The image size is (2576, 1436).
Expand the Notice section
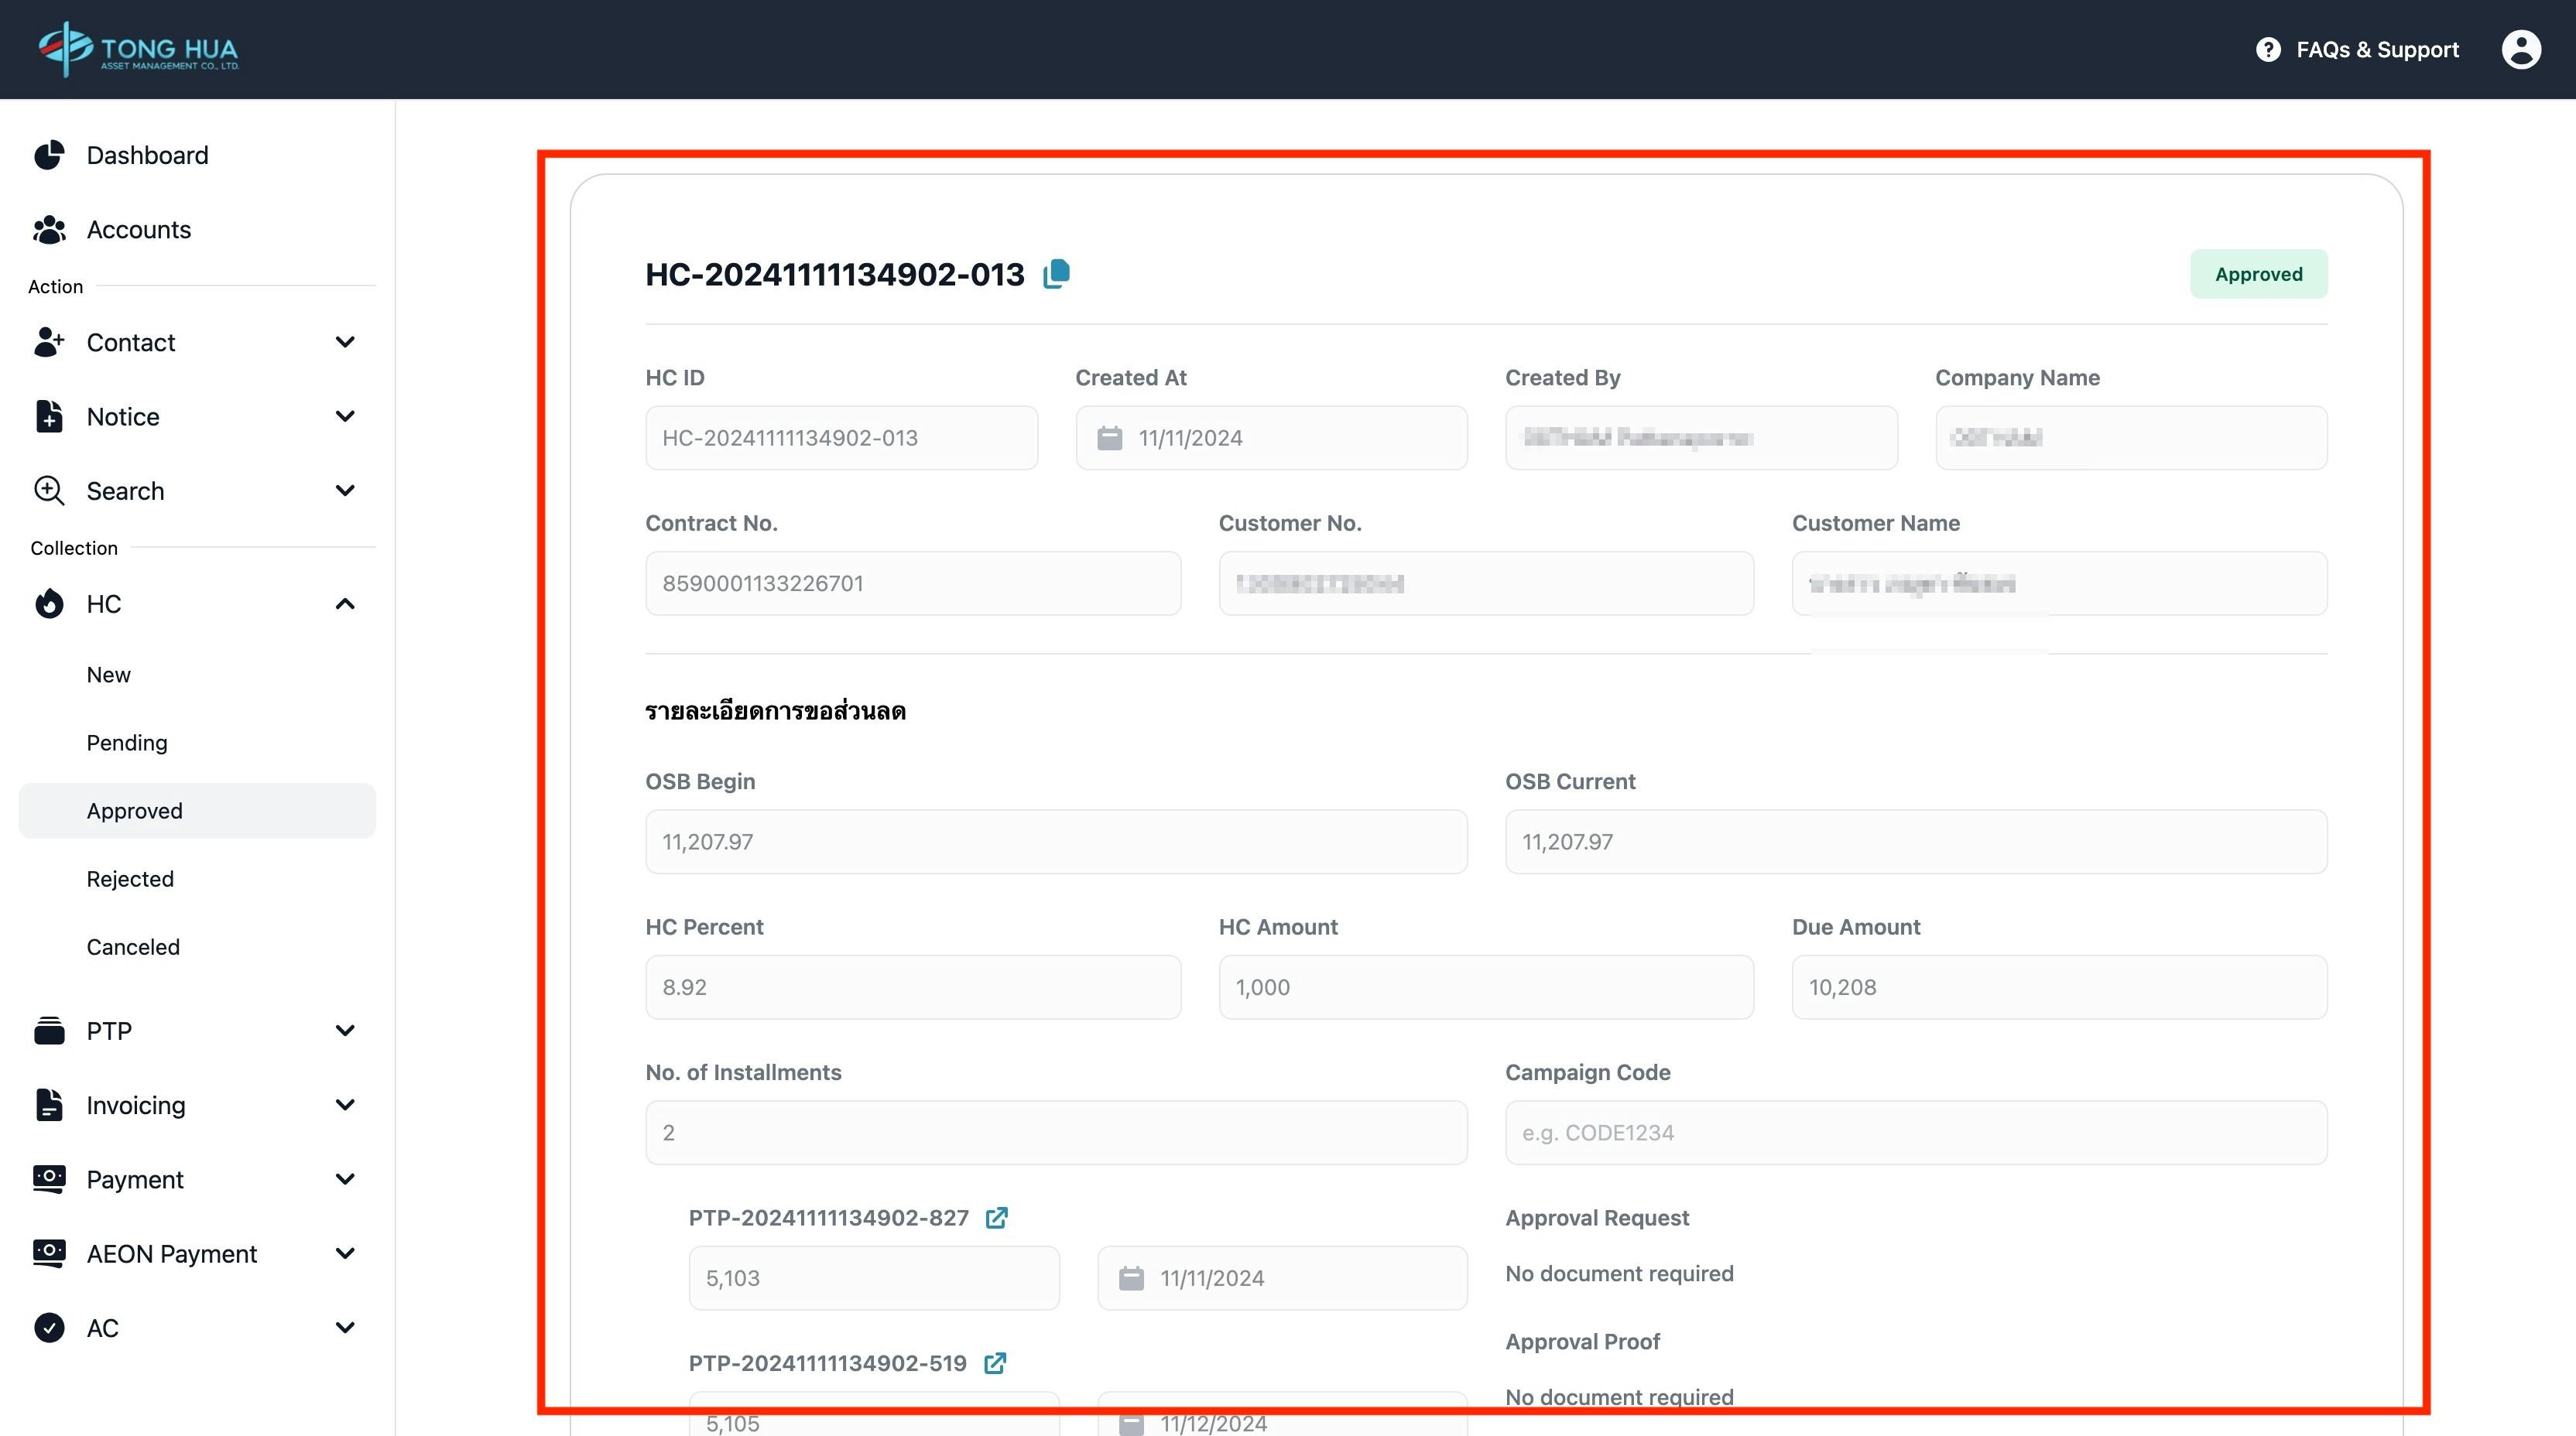345,417
